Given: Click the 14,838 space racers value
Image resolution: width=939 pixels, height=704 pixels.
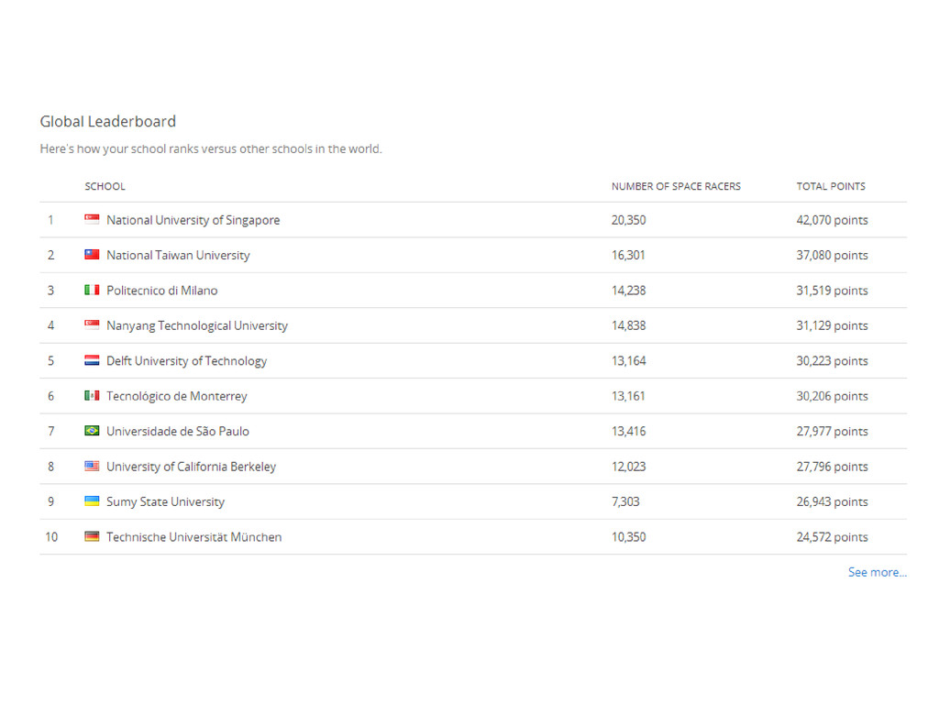Looking at the screenshot, I should coord(629,325).
